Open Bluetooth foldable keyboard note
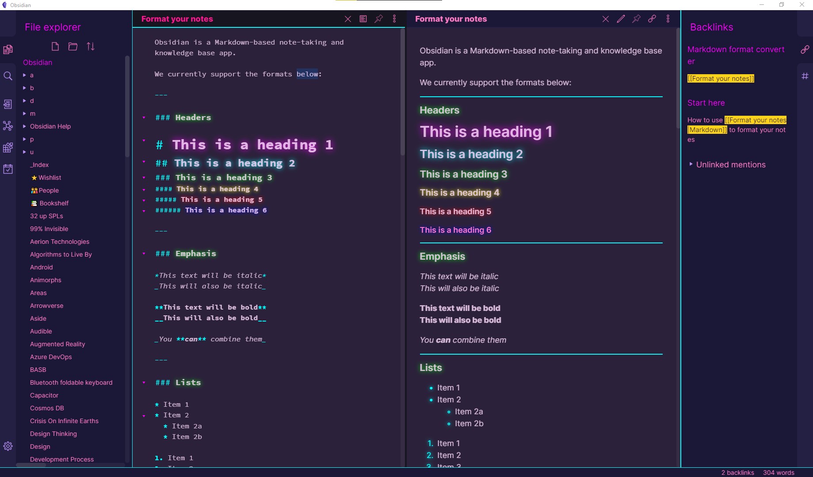This screenshot has height=477, width=813. click(71, 382)
